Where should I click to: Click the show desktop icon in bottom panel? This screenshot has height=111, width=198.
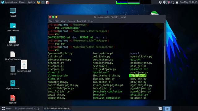pyautogui.click(x=160, y=109)
